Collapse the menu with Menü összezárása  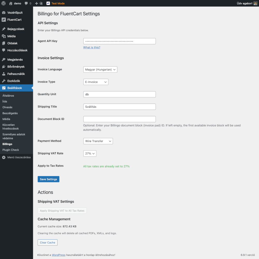coord(16,157)
